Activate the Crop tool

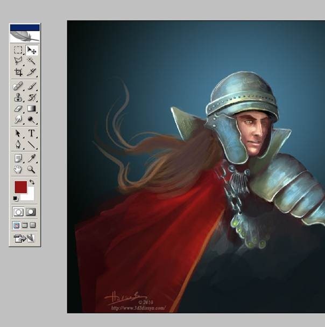(x=18, y=72)
